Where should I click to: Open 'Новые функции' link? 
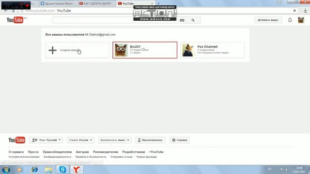pyautogui.click(x=146, y=157)
